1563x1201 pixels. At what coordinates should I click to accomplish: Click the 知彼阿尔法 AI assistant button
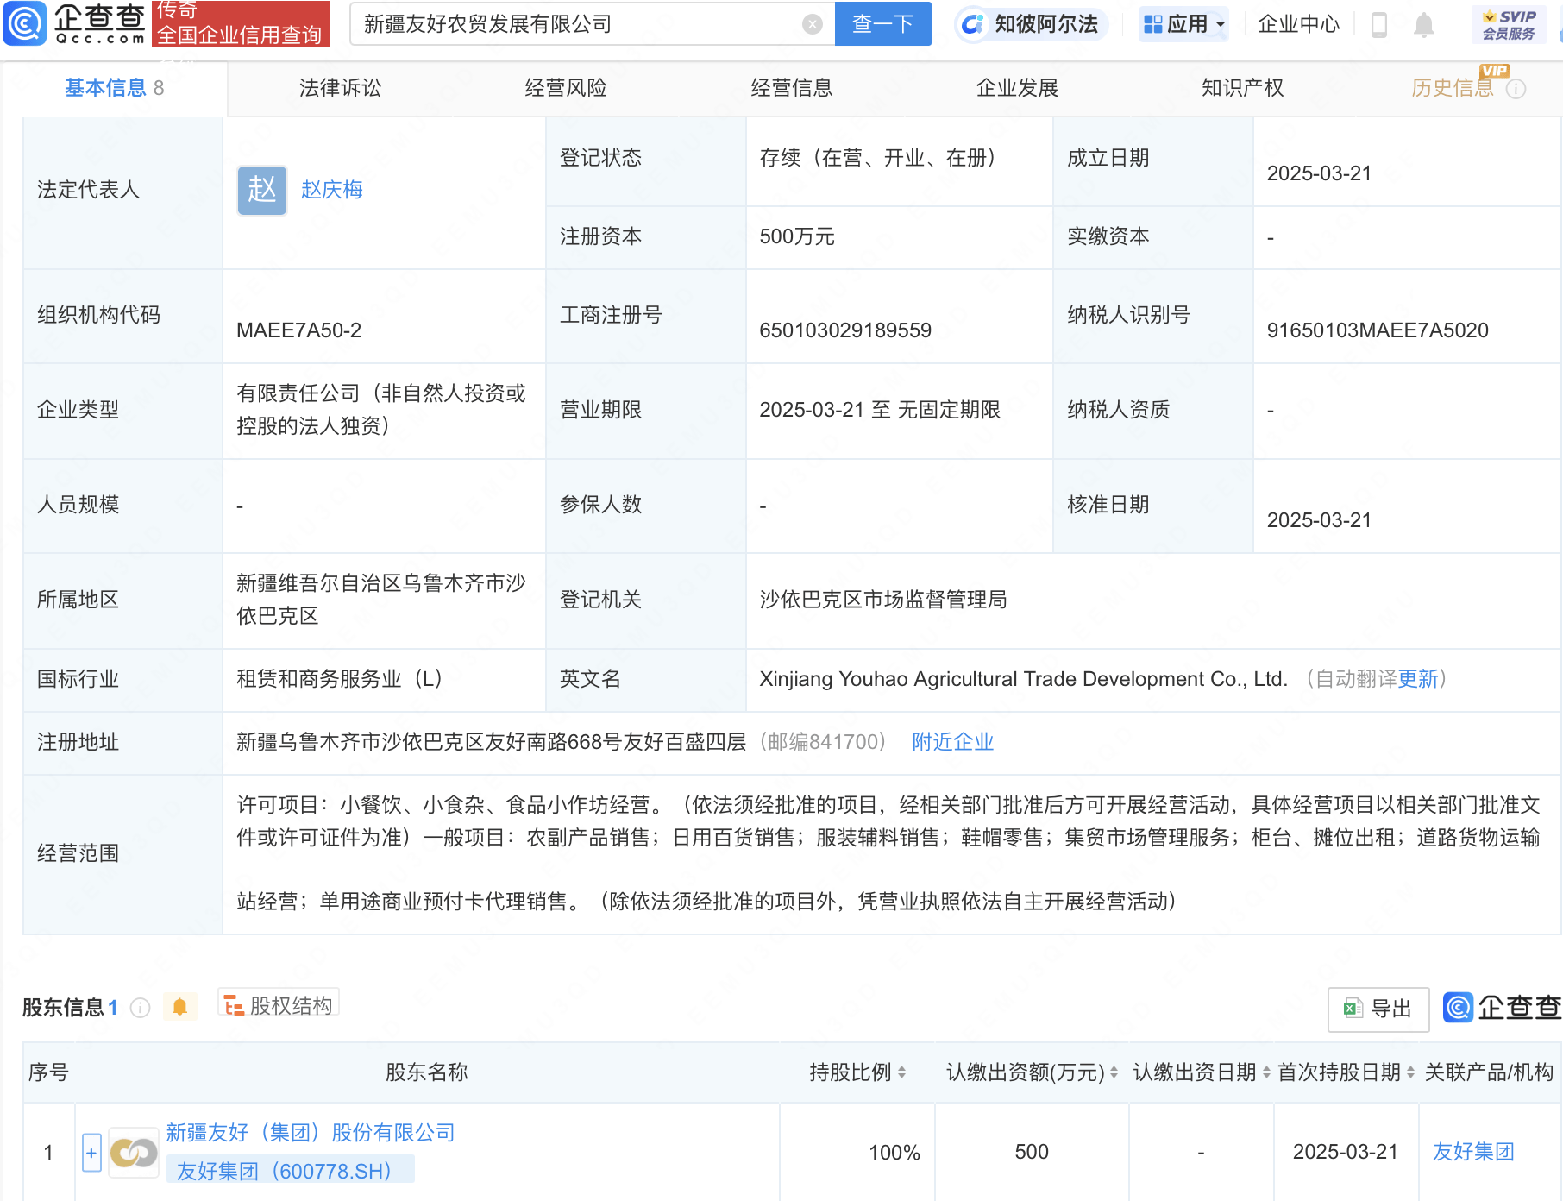[1031, 24]
